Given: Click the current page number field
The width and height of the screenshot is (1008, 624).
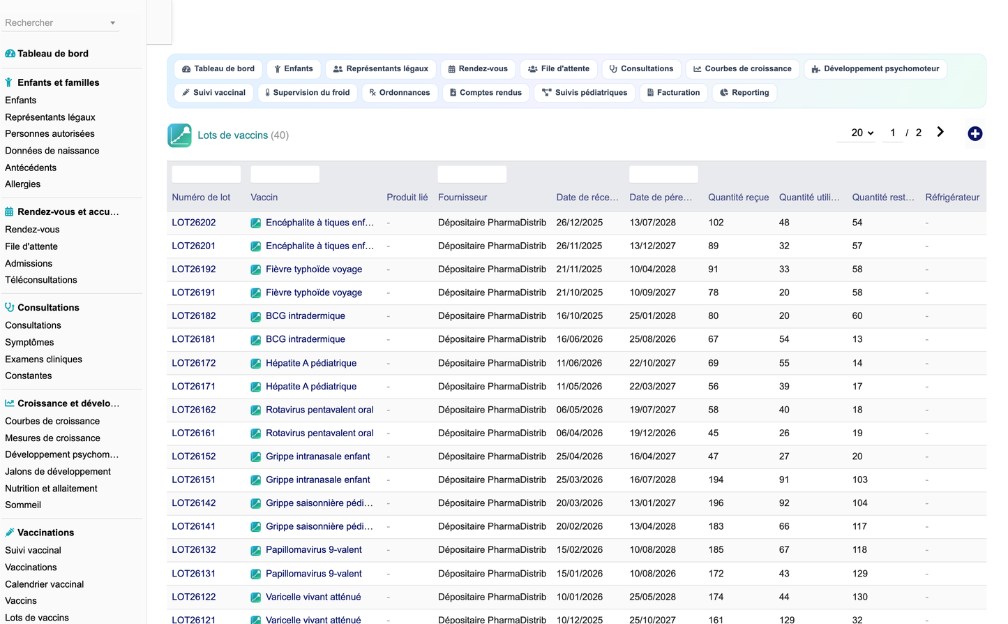Looking at the screenshot, I should (892, 133).
